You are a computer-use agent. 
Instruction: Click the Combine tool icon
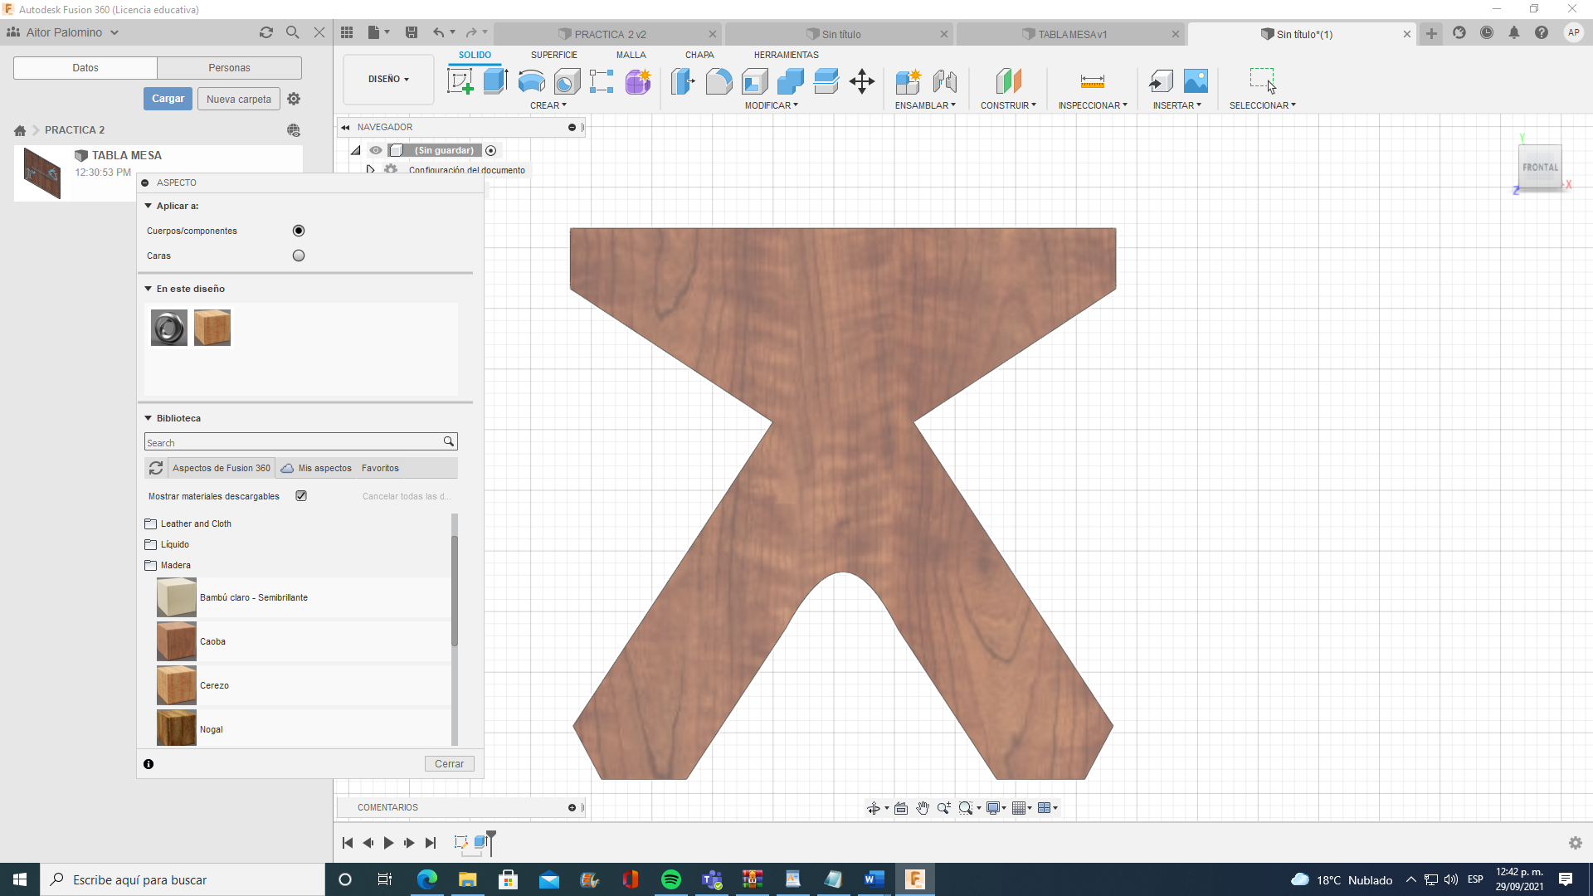coord(791,81)
